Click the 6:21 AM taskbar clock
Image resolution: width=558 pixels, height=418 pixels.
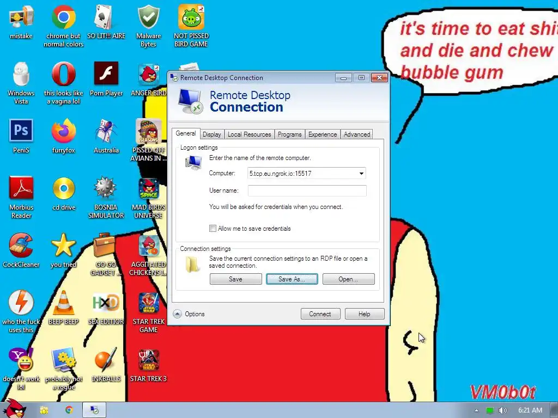click(530, 410)
